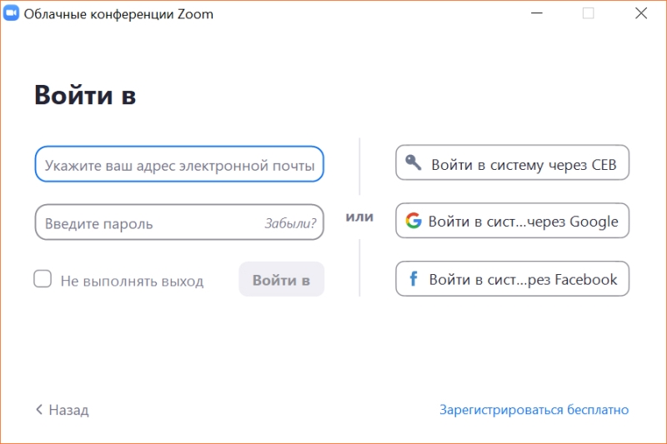Image resolution: width=667 pixels, height=444 pixels.
Task: Click the "Не выполнять выход" label text
Action: click(x=132, y=282)
